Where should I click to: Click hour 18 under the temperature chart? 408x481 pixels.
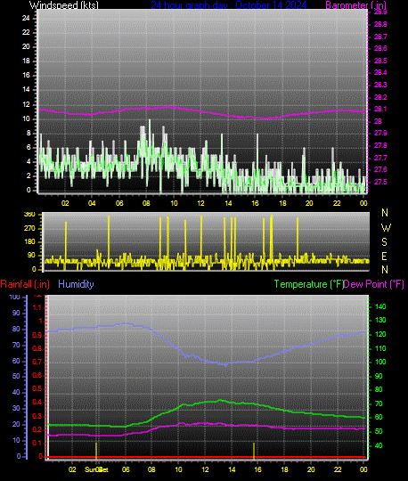[284, 469]
